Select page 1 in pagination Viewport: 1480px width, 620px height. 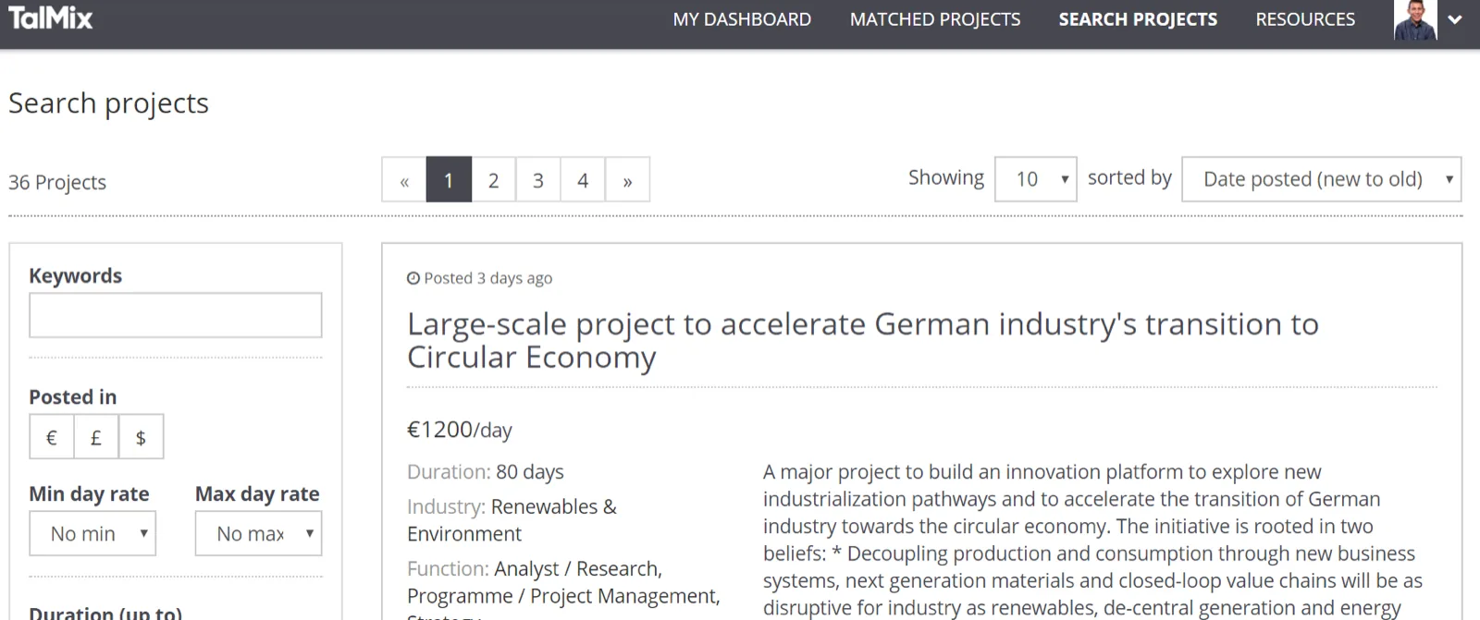pos(449,180)
